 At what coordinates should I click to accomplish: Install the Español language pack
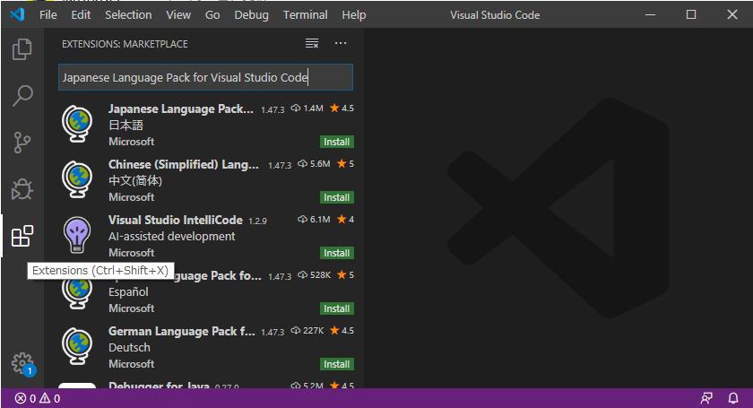(337, 308)
